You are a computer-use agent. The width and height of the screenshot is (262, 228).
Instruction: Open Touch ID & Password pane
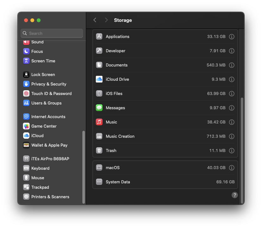[51, 94]
